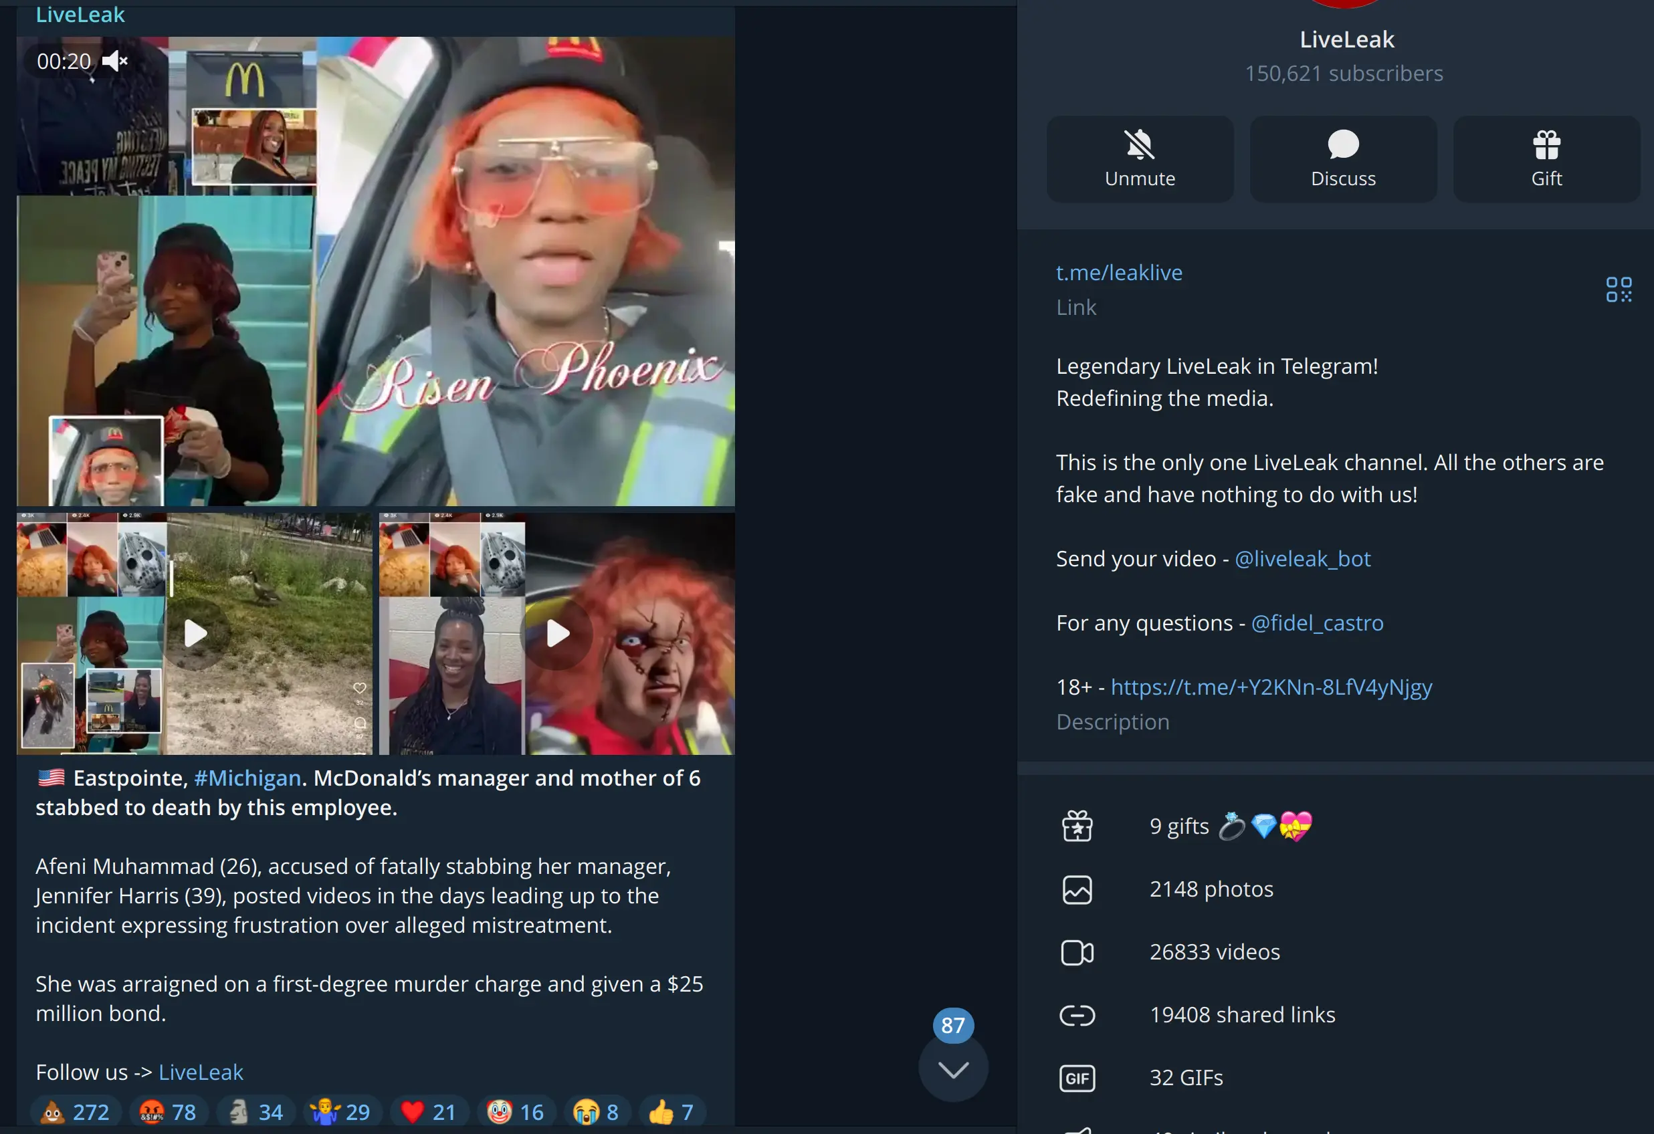
Task: React with the clown emoji (16)
Action: [x=516, y=1112]
